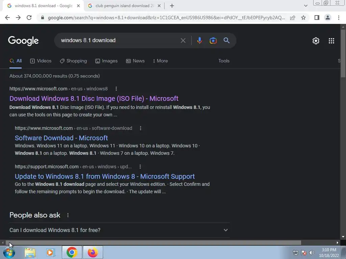Open Update to Windows 8.1 from Windows 8 link
The image size is (346, 259).
point(105,176)
